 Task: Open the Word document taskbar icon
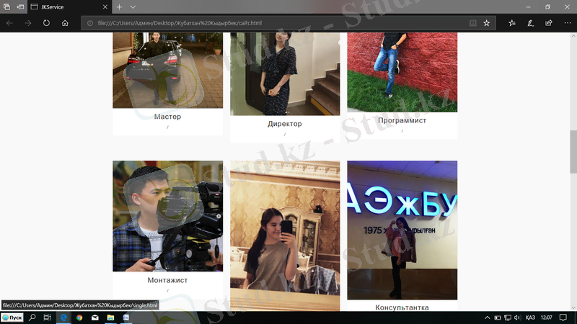(x=125, y=318)
